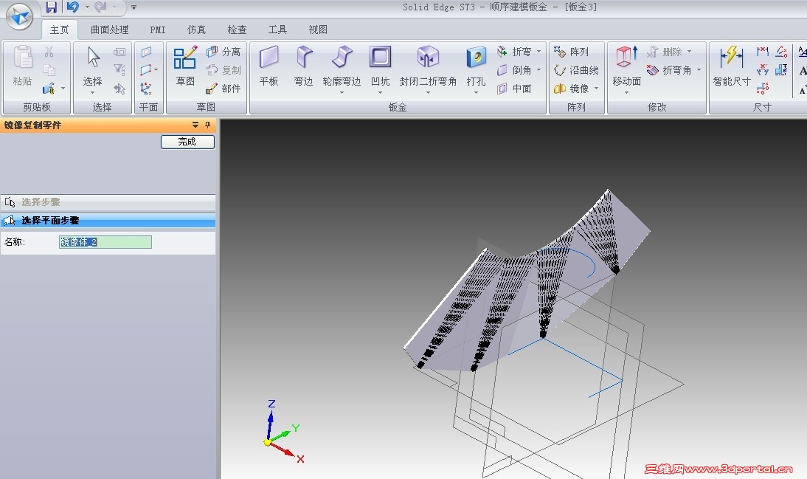Activate the Bend (折弯) command

pyautogui.click(x=513, y=52)
